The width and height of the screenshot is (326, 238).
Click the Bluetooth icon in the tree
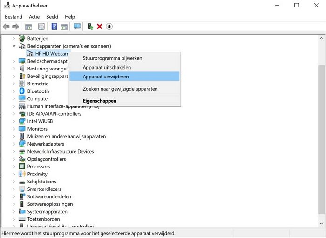pyautogui.click(x=22, y=91)
